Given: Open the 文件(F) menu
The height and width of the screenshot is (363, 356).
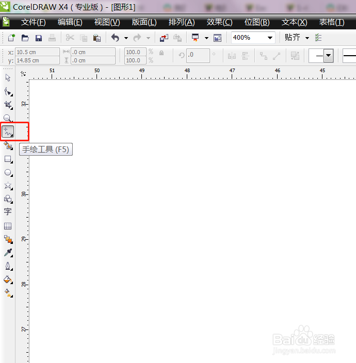Looking at the screenshot, I should pyautogui.click(x=34, y=22).
